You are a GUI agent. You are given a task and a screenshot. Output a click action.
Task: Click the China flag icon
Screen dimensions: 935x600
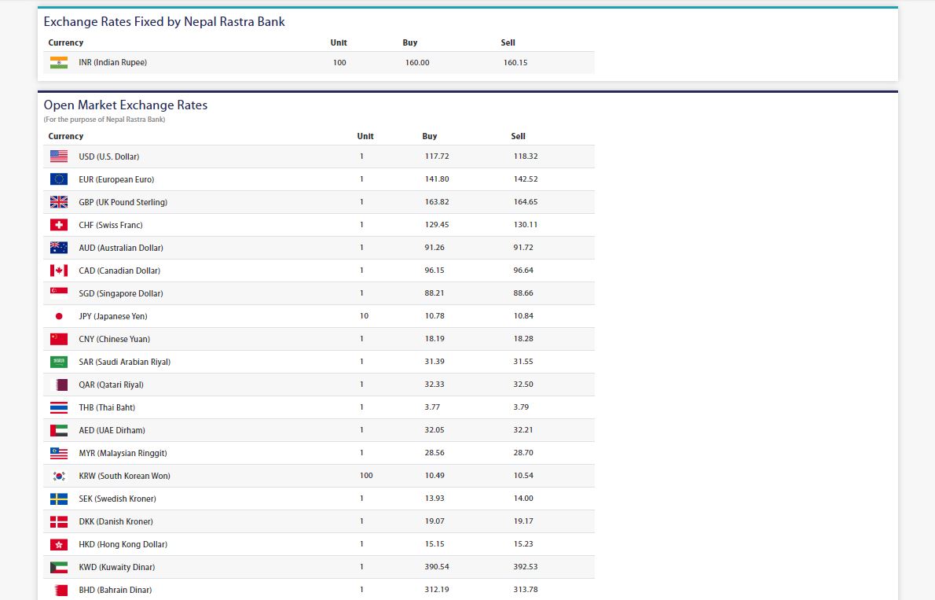(58, 339)
